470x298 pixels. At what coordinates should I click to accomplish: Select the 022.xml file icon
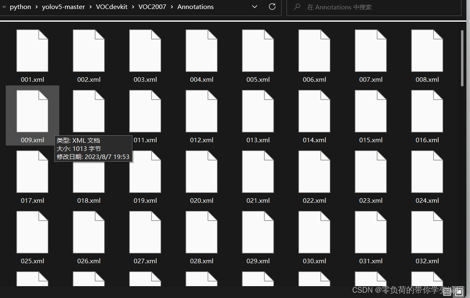click(314, 172)
